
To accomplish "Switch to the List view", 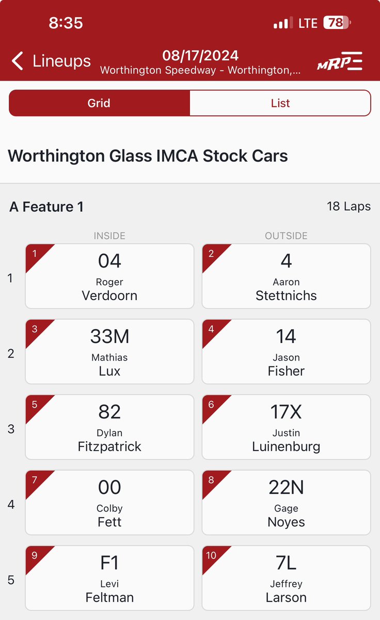I will pyautogui.click(x=280, y=103).
